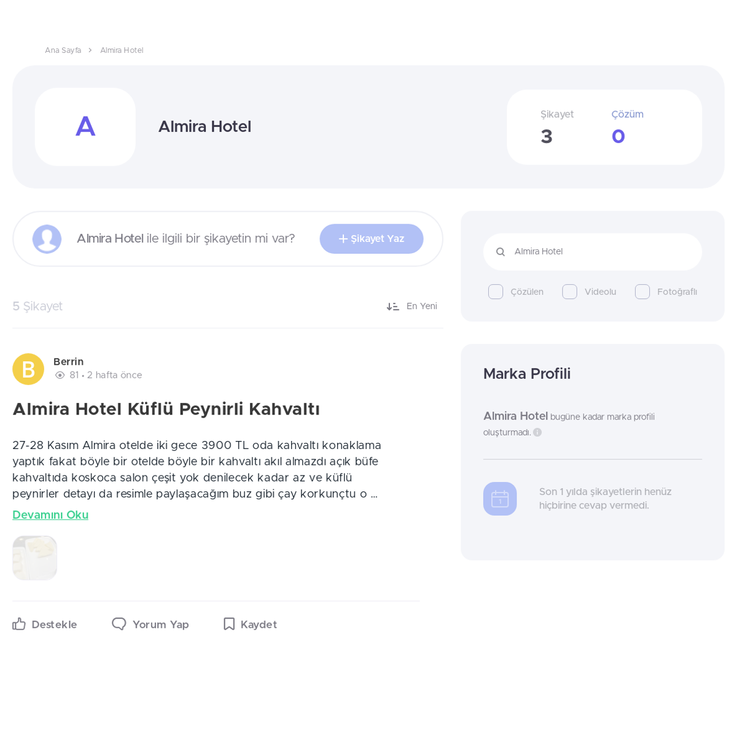Click the info icon in Marka Profili
The width and height of the screenshot is (737, 737).
point(537,432)
